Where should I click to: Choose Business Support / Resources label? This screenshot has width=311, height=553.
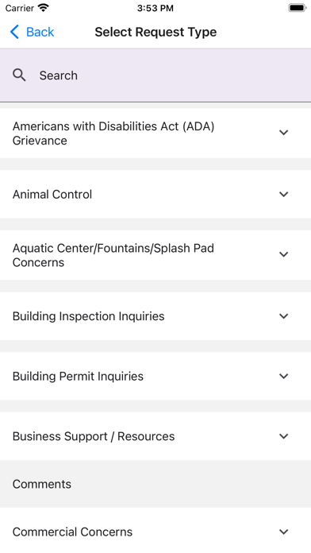click(94, 436)
